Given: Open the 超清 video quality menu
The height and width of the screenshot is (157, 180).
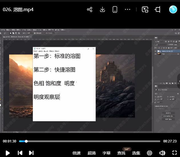Looking at the screenshot, I should coord(92,153).
